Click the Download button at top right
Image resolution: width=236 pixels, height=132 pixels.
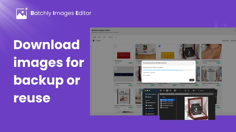(x=233, y=40)
